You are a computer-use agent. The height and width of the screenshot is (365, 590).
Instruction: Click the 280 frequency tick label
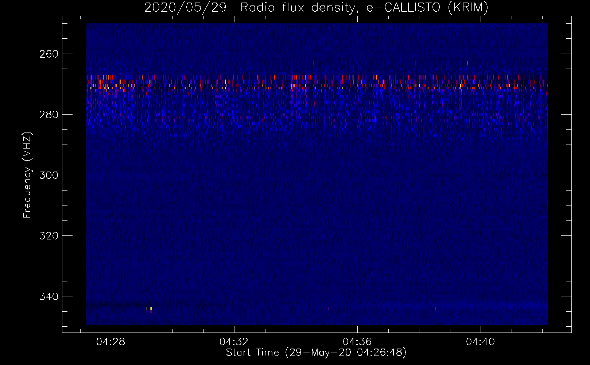click(48, 115)
